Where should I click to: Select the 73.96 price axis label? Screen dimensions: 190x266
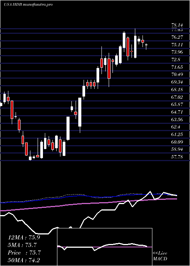177,52
